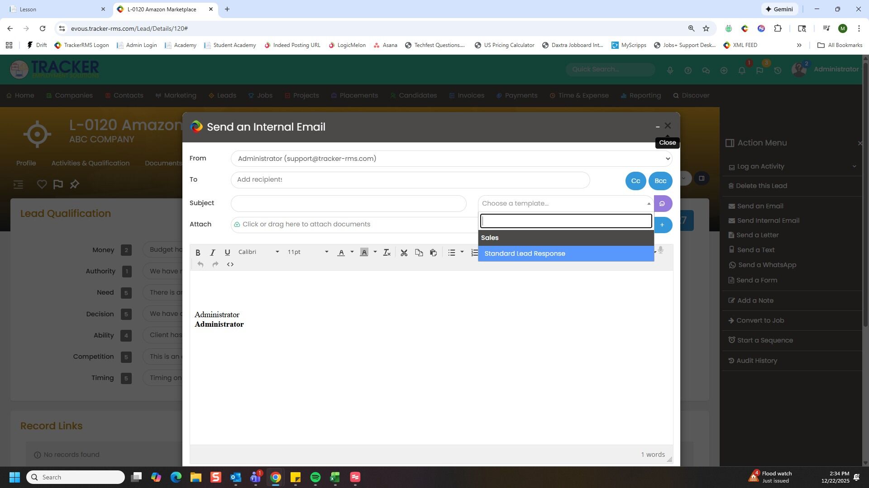The height and width of the screenshot is (488, 869).
Task: Click the copy icon in editor toolbar
Action: coord(419,253)
